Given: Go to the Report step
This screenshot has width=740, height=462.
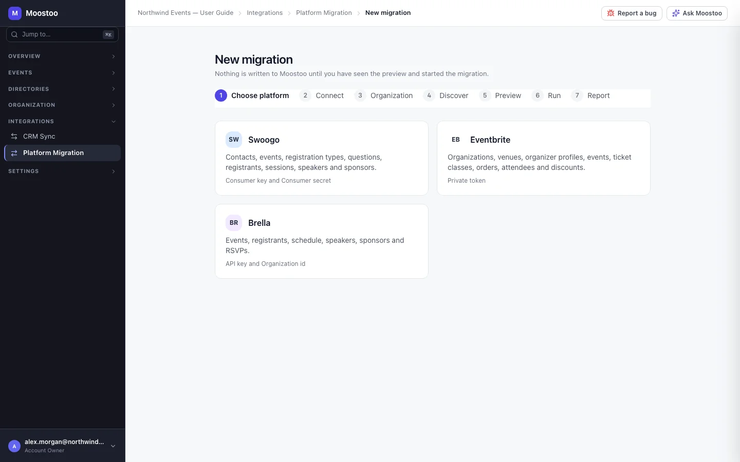Looking at the screenshot, I should [x=590, y=95].
